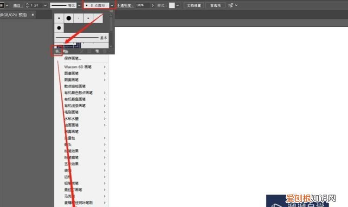
Task: Click the Libraries panel icon in brush panel
Action: (x=65, y=51)
